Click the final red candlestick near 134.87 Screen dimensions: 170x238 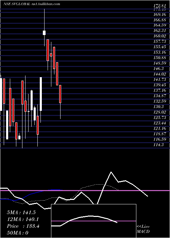click(x=60, y=94)
